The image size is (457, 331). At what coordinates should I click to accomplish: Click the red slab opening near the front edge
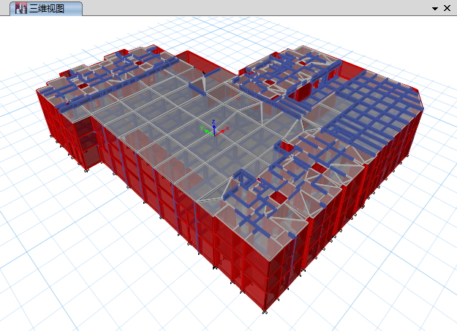click(276, 198)
